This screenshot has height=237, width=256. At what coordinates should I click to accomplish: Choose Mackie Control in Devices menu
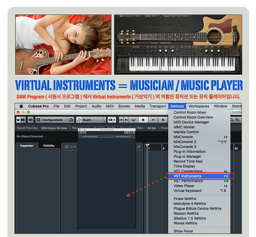[199, 132]
